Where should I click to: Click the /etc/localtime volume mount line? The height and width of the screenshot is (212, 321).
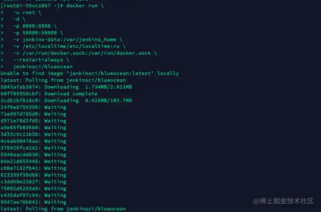66,46
